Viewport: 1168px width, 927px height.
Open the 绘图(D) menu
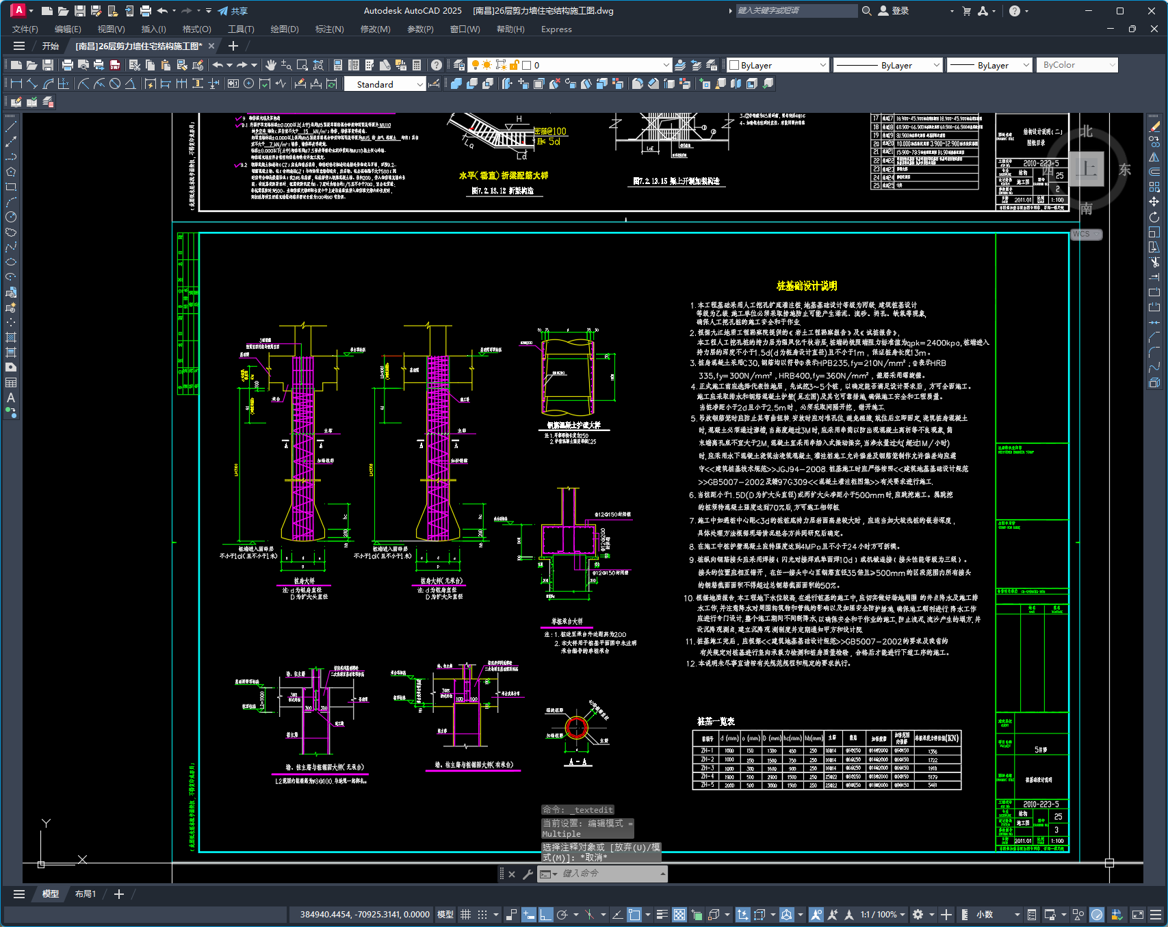tap(285, 29)
